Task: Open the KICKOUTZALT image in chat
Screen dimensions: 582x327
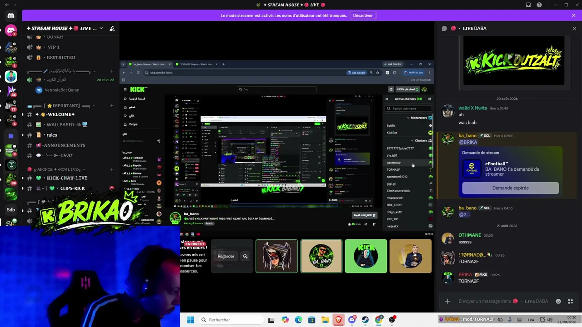Action: (514, 60)
